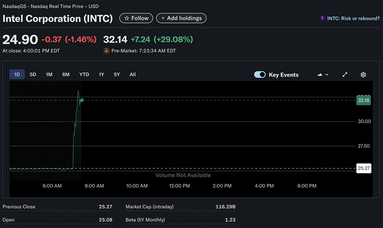Click the icon beside INTC: Risk or rebound
383x228 pixels.
click(x=322, y=18)
